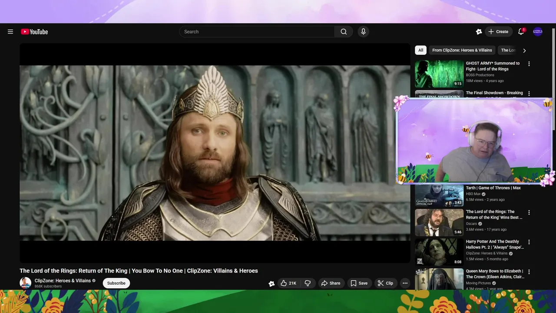Open the account avatar menu

(x=538, y=32)
